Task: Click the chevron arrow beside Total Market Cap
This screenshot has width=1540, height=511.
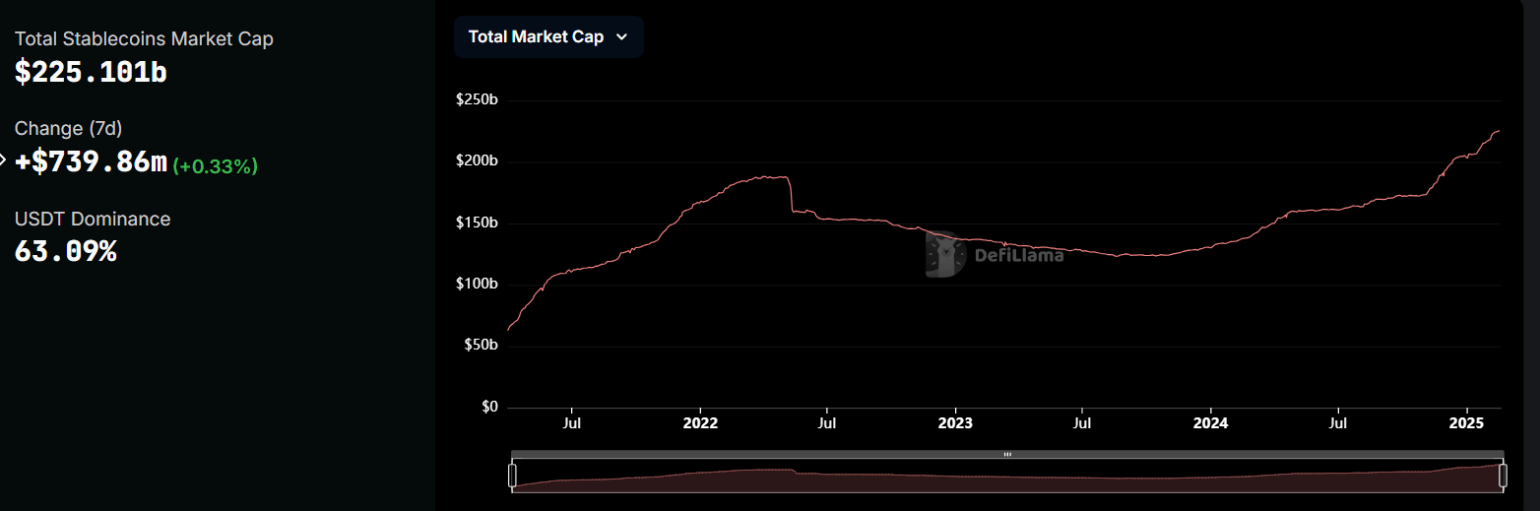Action: coord(621,37)
